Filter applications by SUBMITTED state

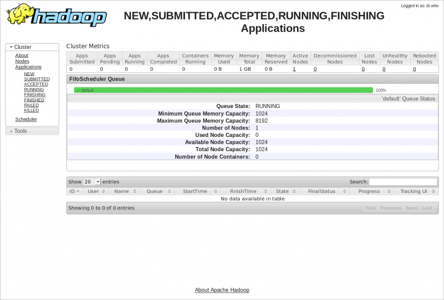(x=37, y=79)
